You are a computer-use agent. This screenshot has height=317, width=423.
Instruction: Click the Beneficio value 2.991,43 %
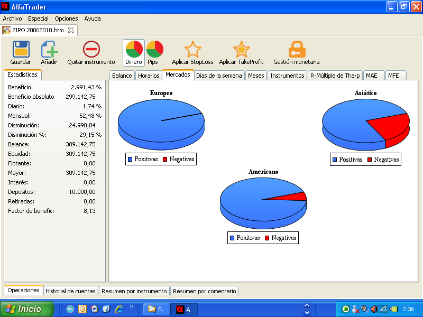click(x=86, y=87)
